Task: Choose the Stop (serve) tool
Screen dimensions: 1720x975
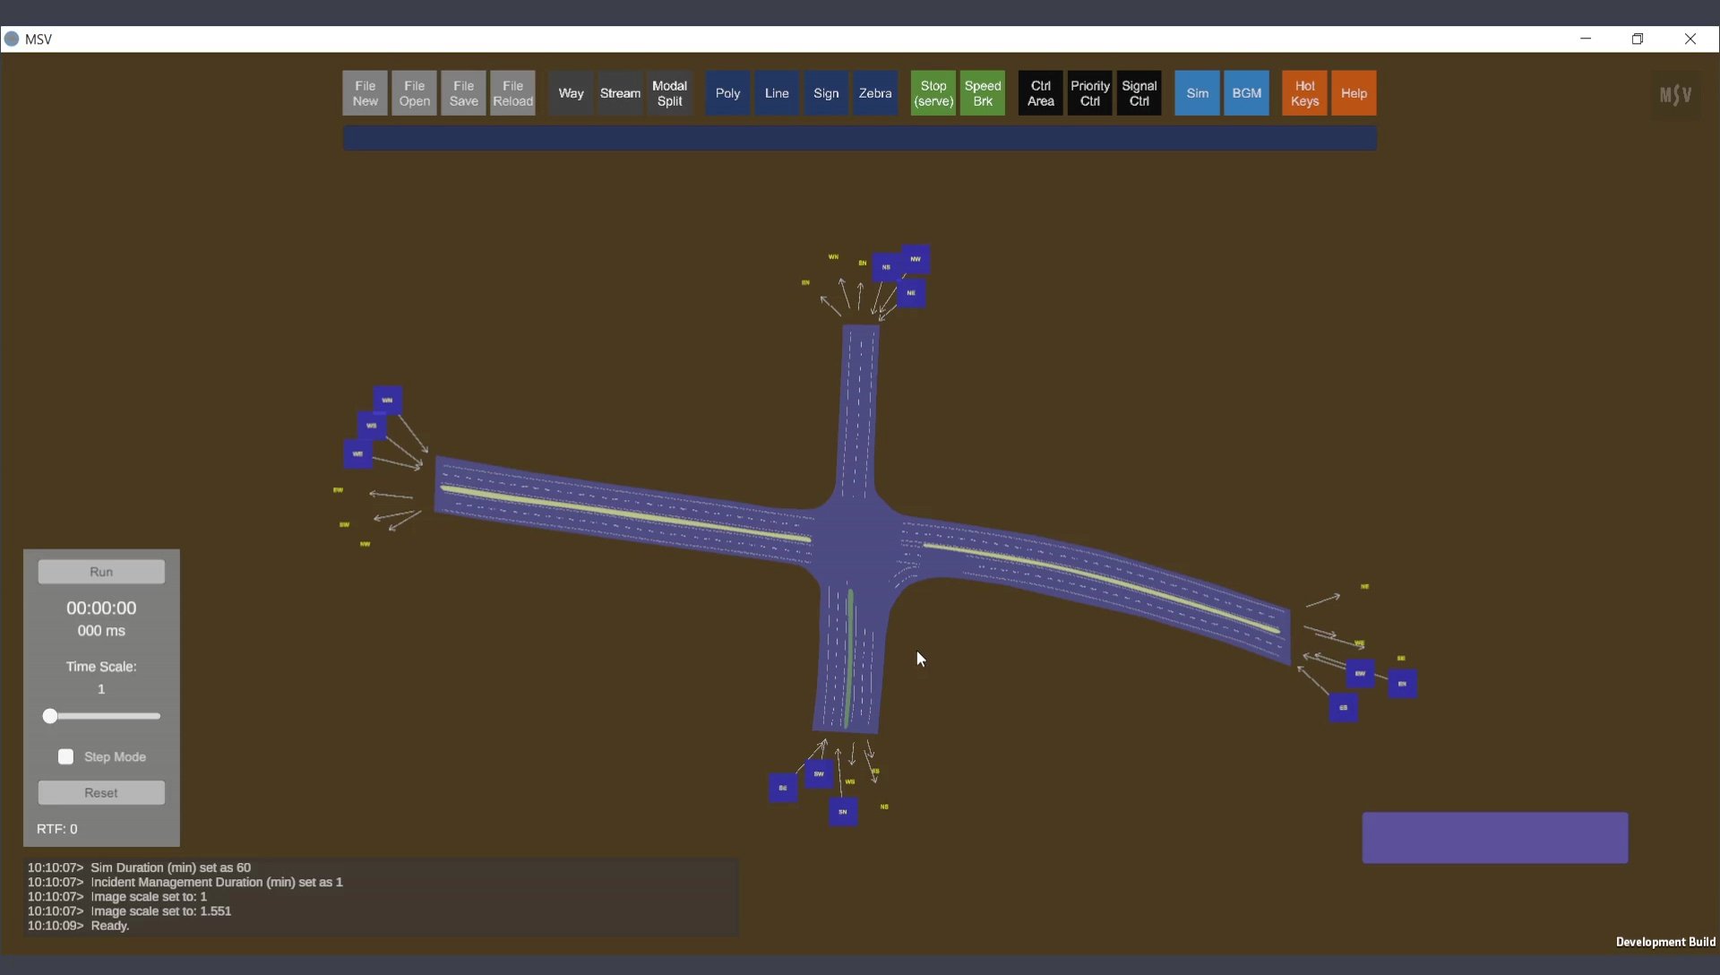Action: pos(933,93)
